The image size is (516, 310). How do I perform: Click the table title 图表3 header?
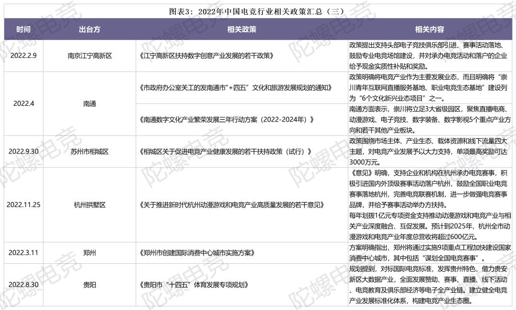[x=258, y=10]
